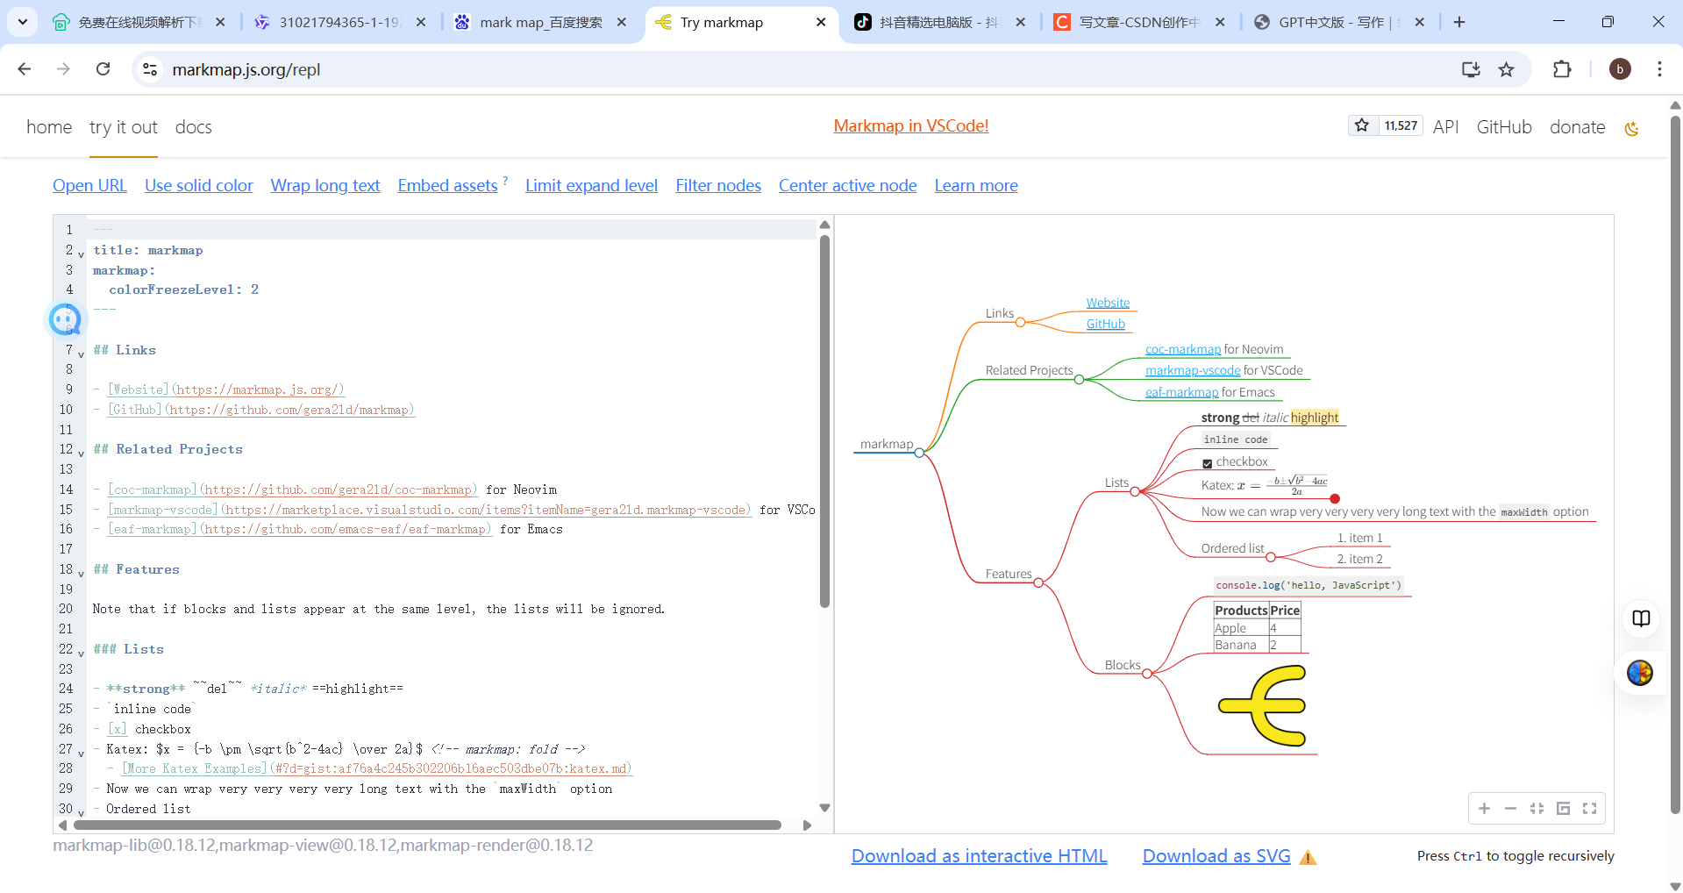Click Download as interactive HTML
This screenshot has width=1683, height=893.
[x=980, y=856]
